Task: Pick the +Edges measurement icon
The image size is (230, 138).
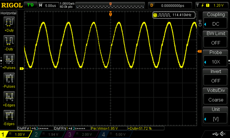Action: click(x=9, y=98)
